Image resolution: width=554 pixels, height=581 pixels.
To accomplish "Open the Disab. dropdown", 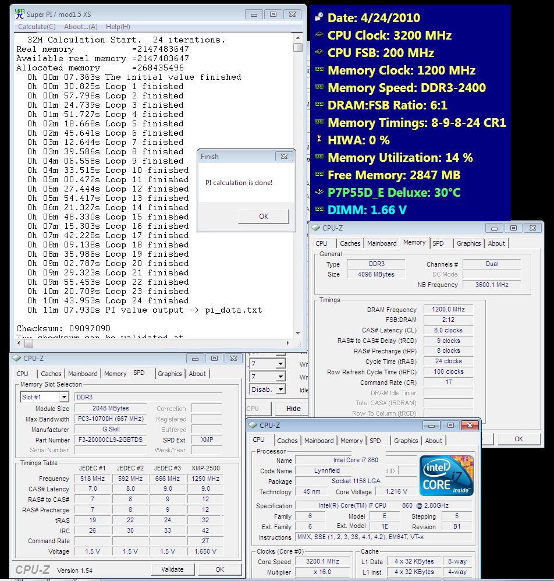I will pos(280,389).
